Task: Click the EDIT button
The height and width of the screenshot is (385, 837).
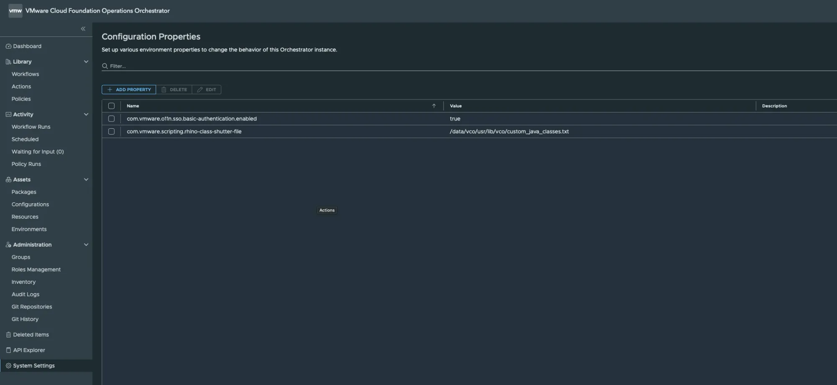Action: [207, 90]
